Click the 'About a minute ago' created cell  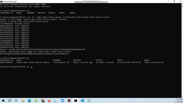pyautogui.click(x=83, y=62)
